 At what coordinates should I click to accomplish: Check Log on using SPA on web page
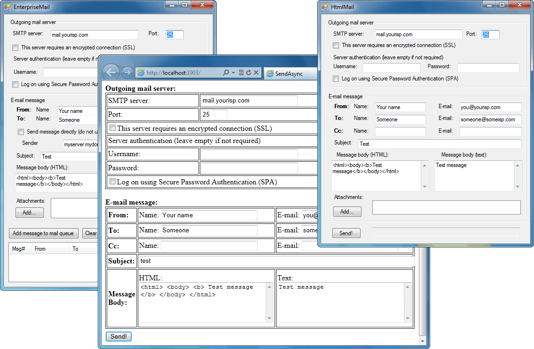click(112, 181)
